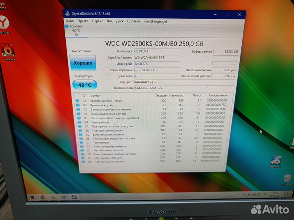
Task: Click the buffer size value 16384 KB
Action: pyautogui.click(x=226, y=51)
